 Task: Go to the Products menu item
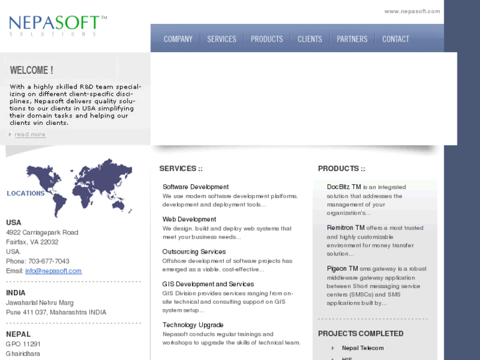pos(267,39)
